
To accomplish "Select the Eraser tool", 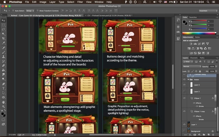I will coord(3,66).
